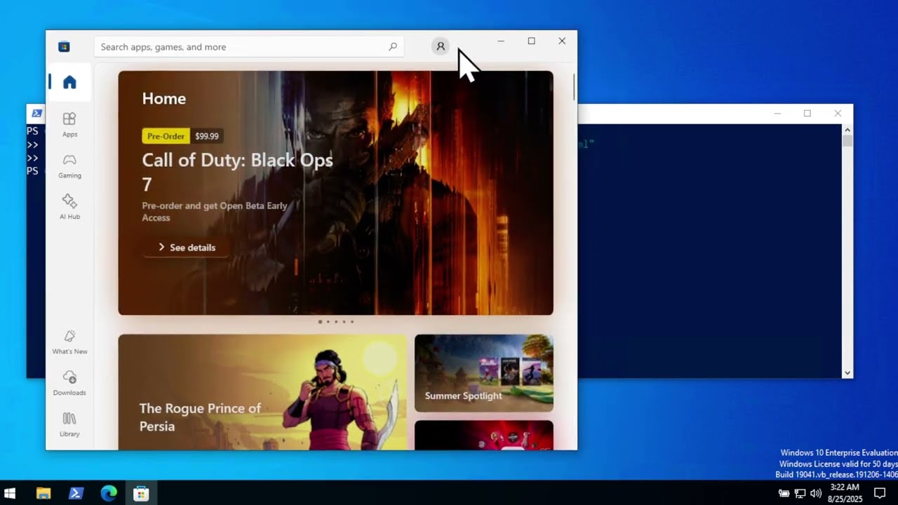Image resolution: width=898 pixels, height=505 pixels.
Task: Open the Gaming section in sidebar
Action: 69,166
